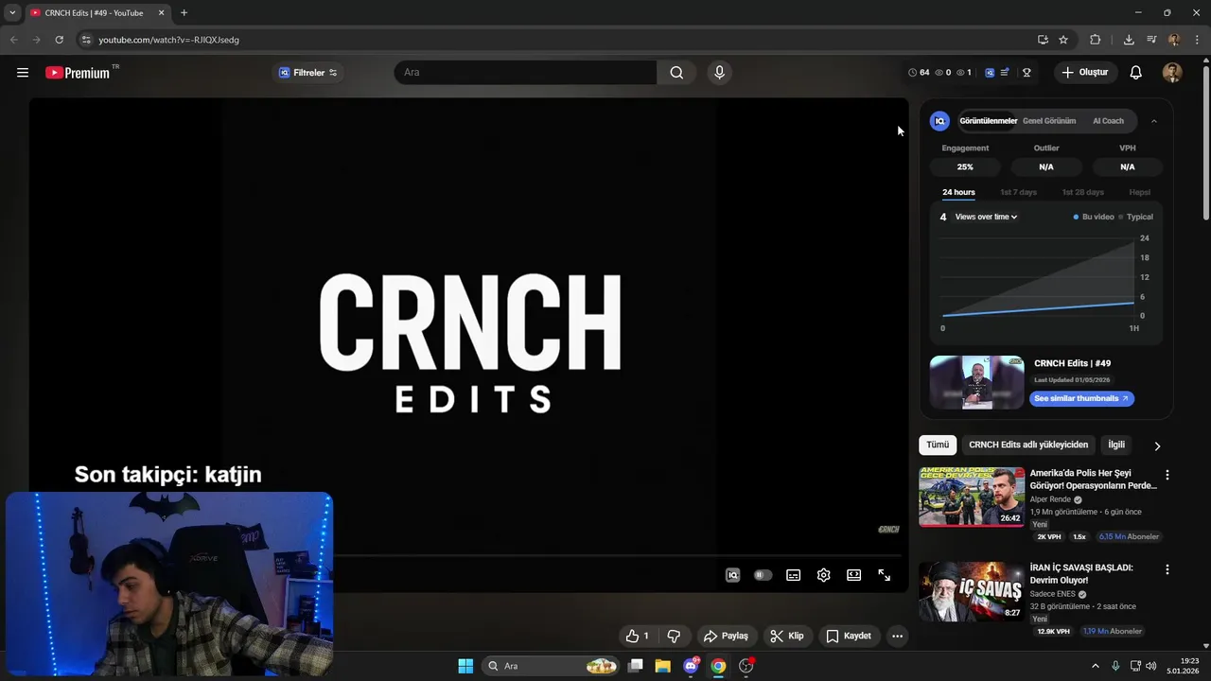Open more actions three-dot menu below video

pos(897,636)
